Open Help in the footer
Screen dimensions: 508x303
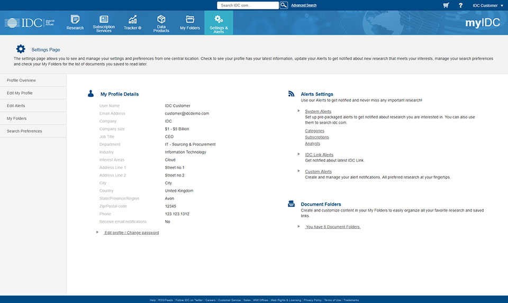click(152, 300)
